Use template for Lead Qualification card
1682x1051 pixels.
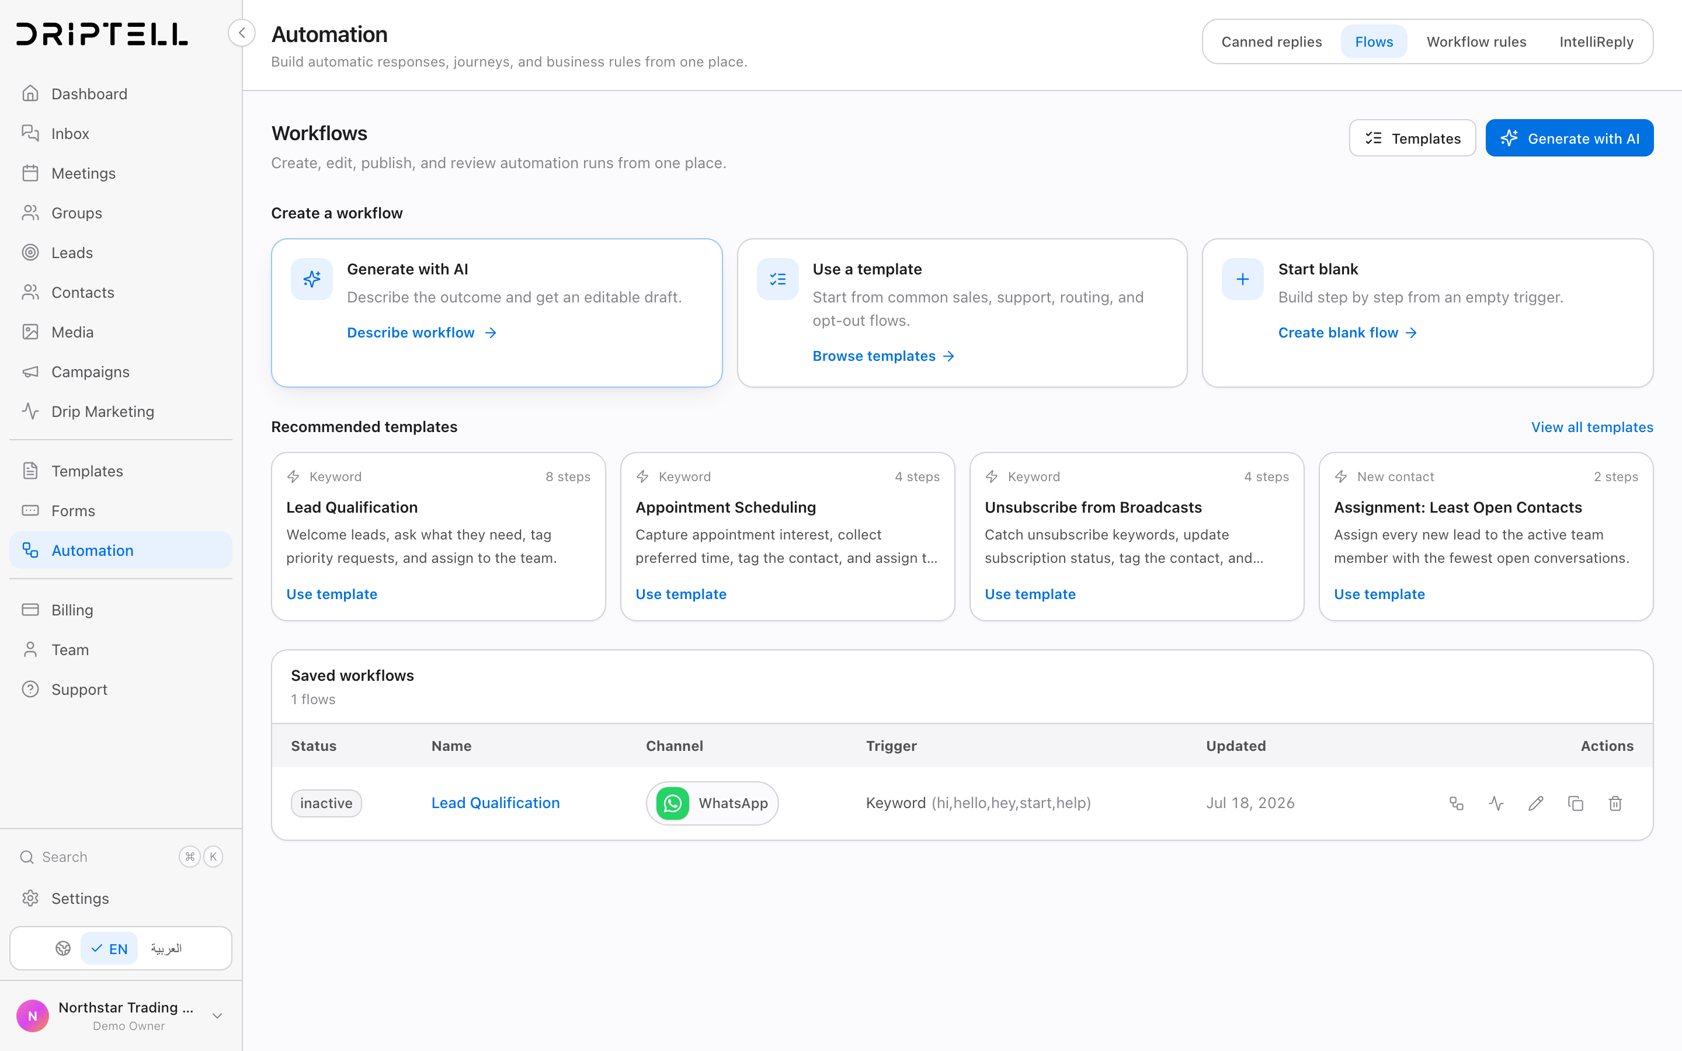(332, 594)
